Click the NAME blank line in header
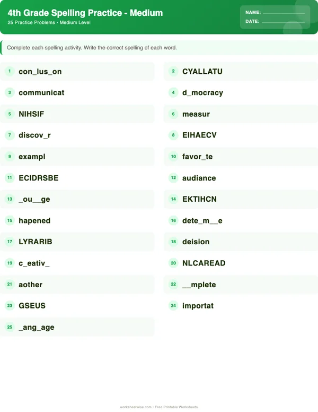The height and width of the screenshot is (412, 318). pos(284,13)
